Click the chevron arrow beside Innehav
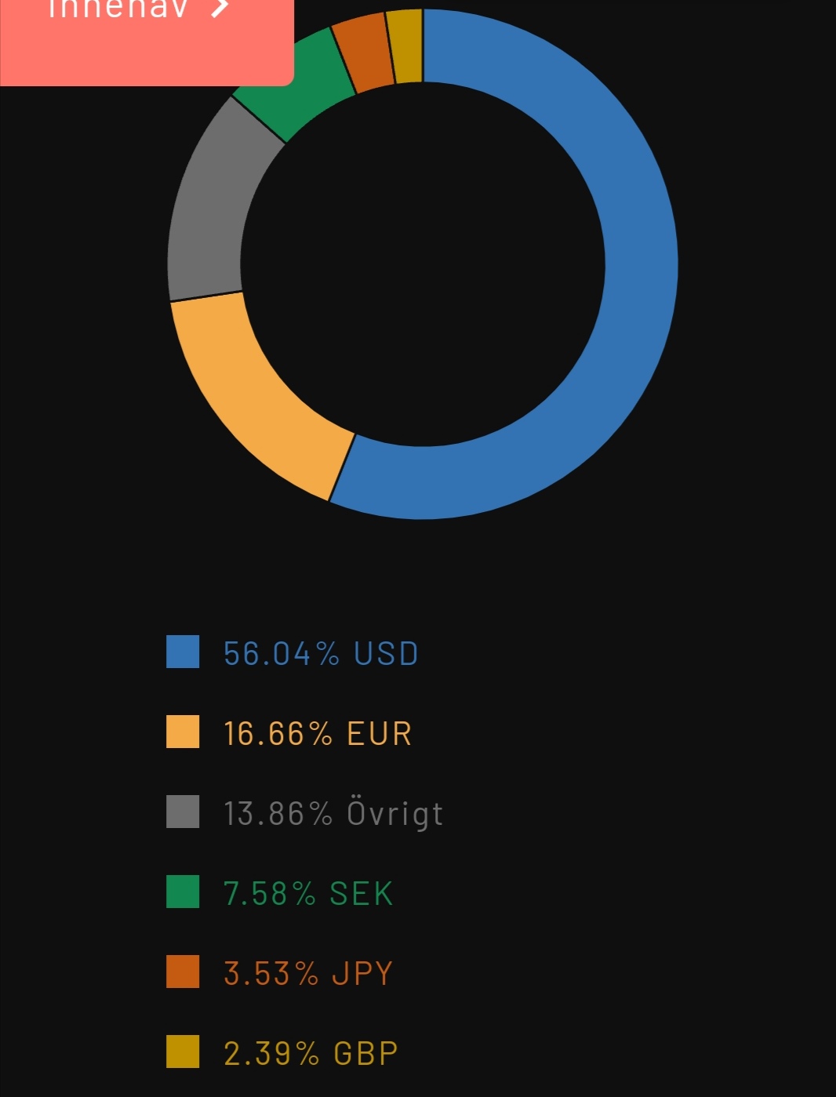 coord(220,8)
